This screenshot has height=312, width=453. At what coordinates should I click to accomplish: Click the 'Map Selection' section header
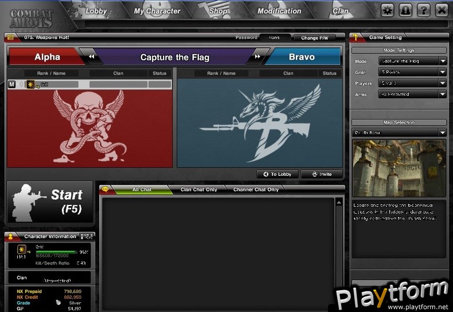click(399, 123)
